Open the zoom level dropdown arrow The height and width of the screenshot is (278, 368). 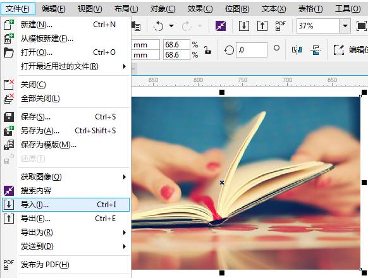(345, 26)
